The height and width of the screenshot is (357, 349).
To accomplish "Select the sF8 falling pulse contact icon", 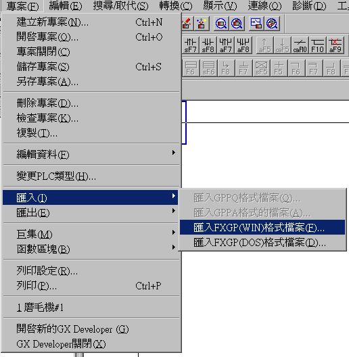I will (x=208, y=45).
